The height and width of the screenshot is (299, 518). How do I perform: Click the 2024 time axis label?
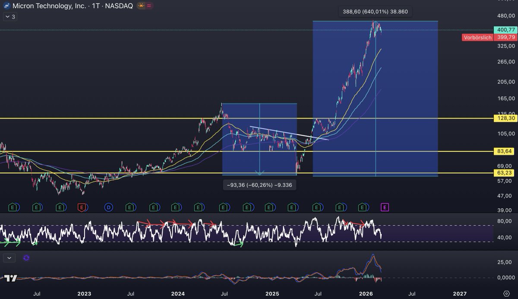click(x=178, y=294)
